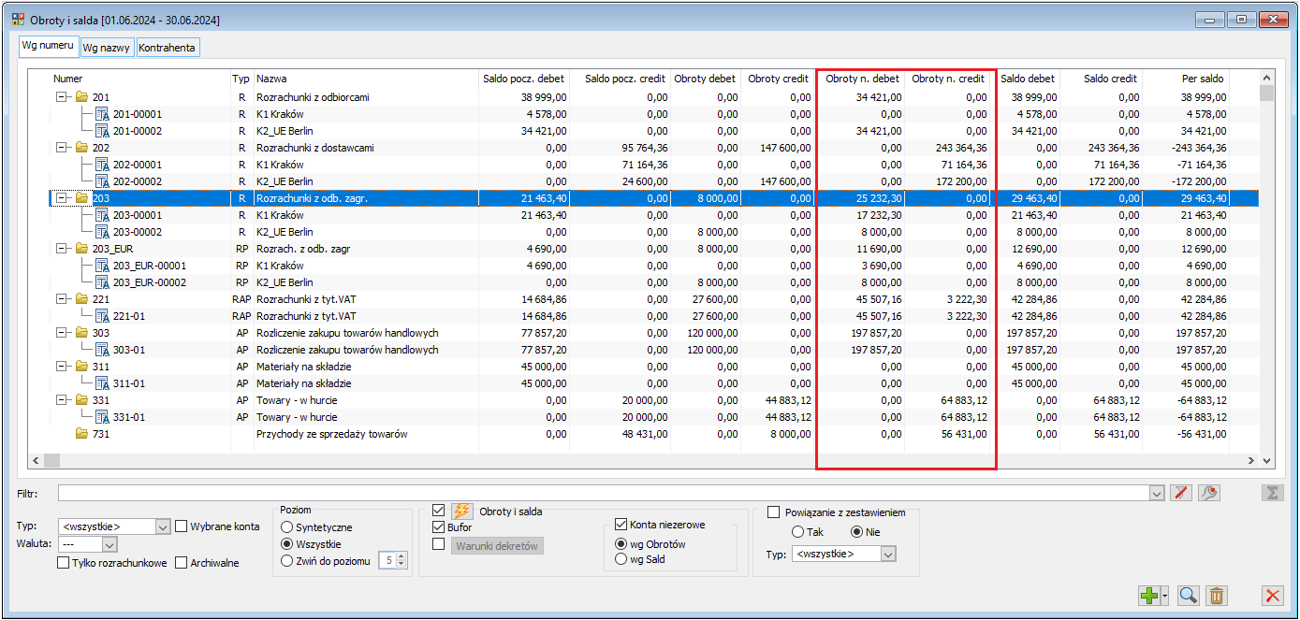Select the wg Sald radio option
The image size is (1300, 620).
pos(621,559)
